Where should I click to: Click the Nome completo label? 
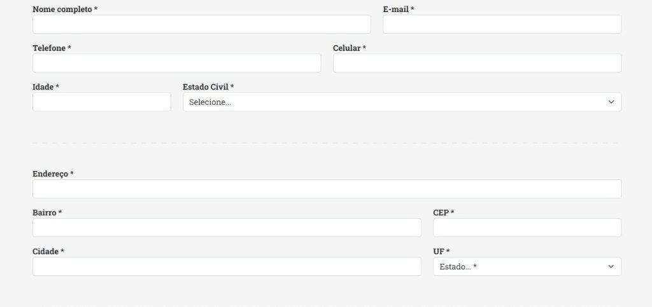click(x=62, y=10)
